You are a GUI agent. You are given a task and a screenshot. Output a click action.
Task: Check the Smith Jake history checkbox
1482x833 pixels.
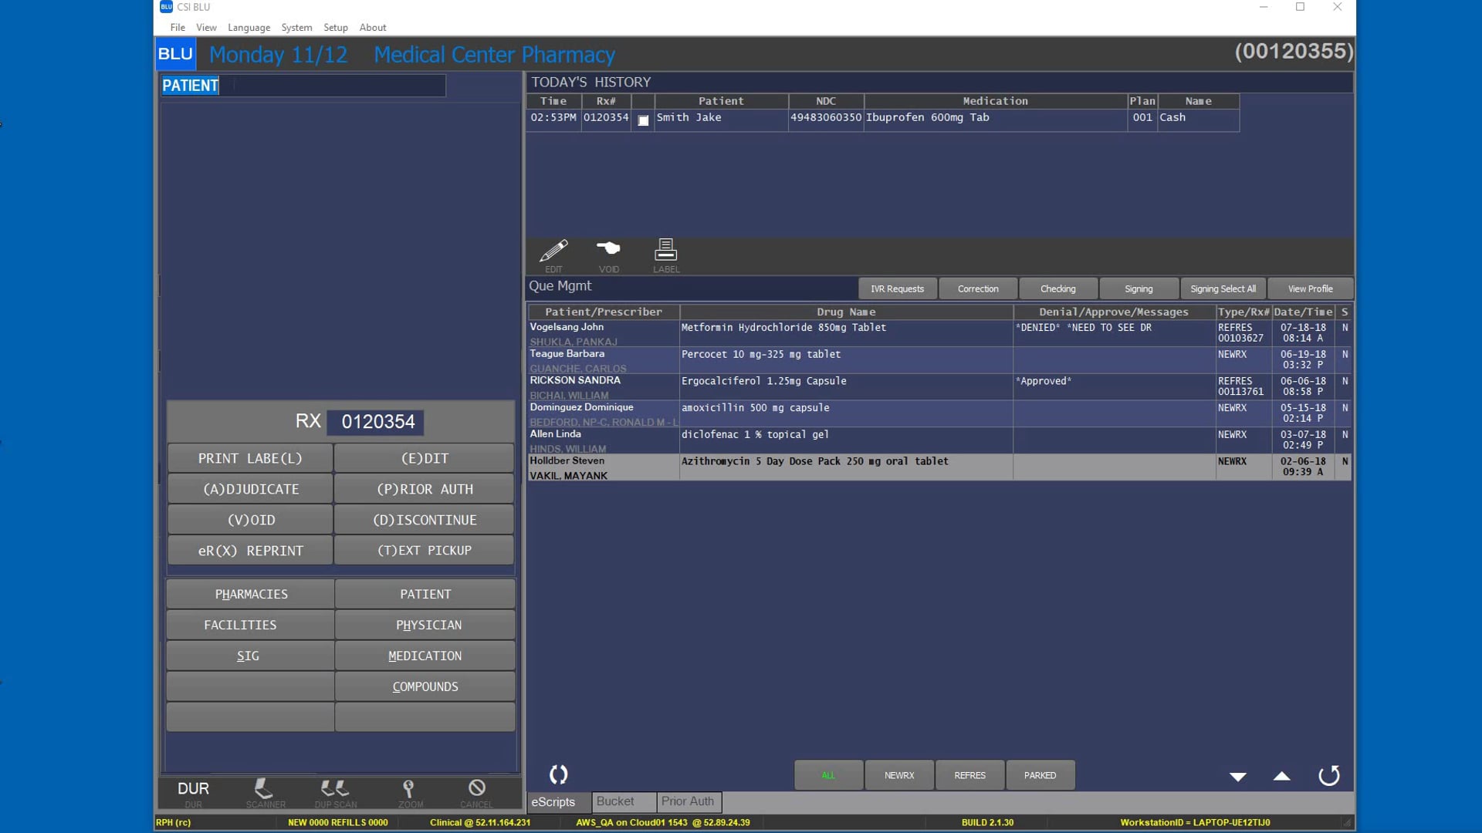pos(643,120)
